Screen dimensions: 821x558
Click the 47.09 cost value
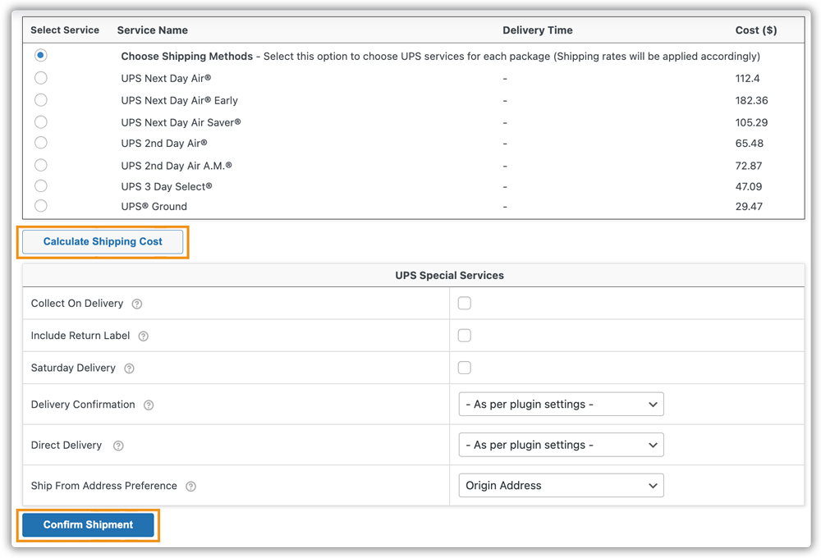[x=749, y=187]
